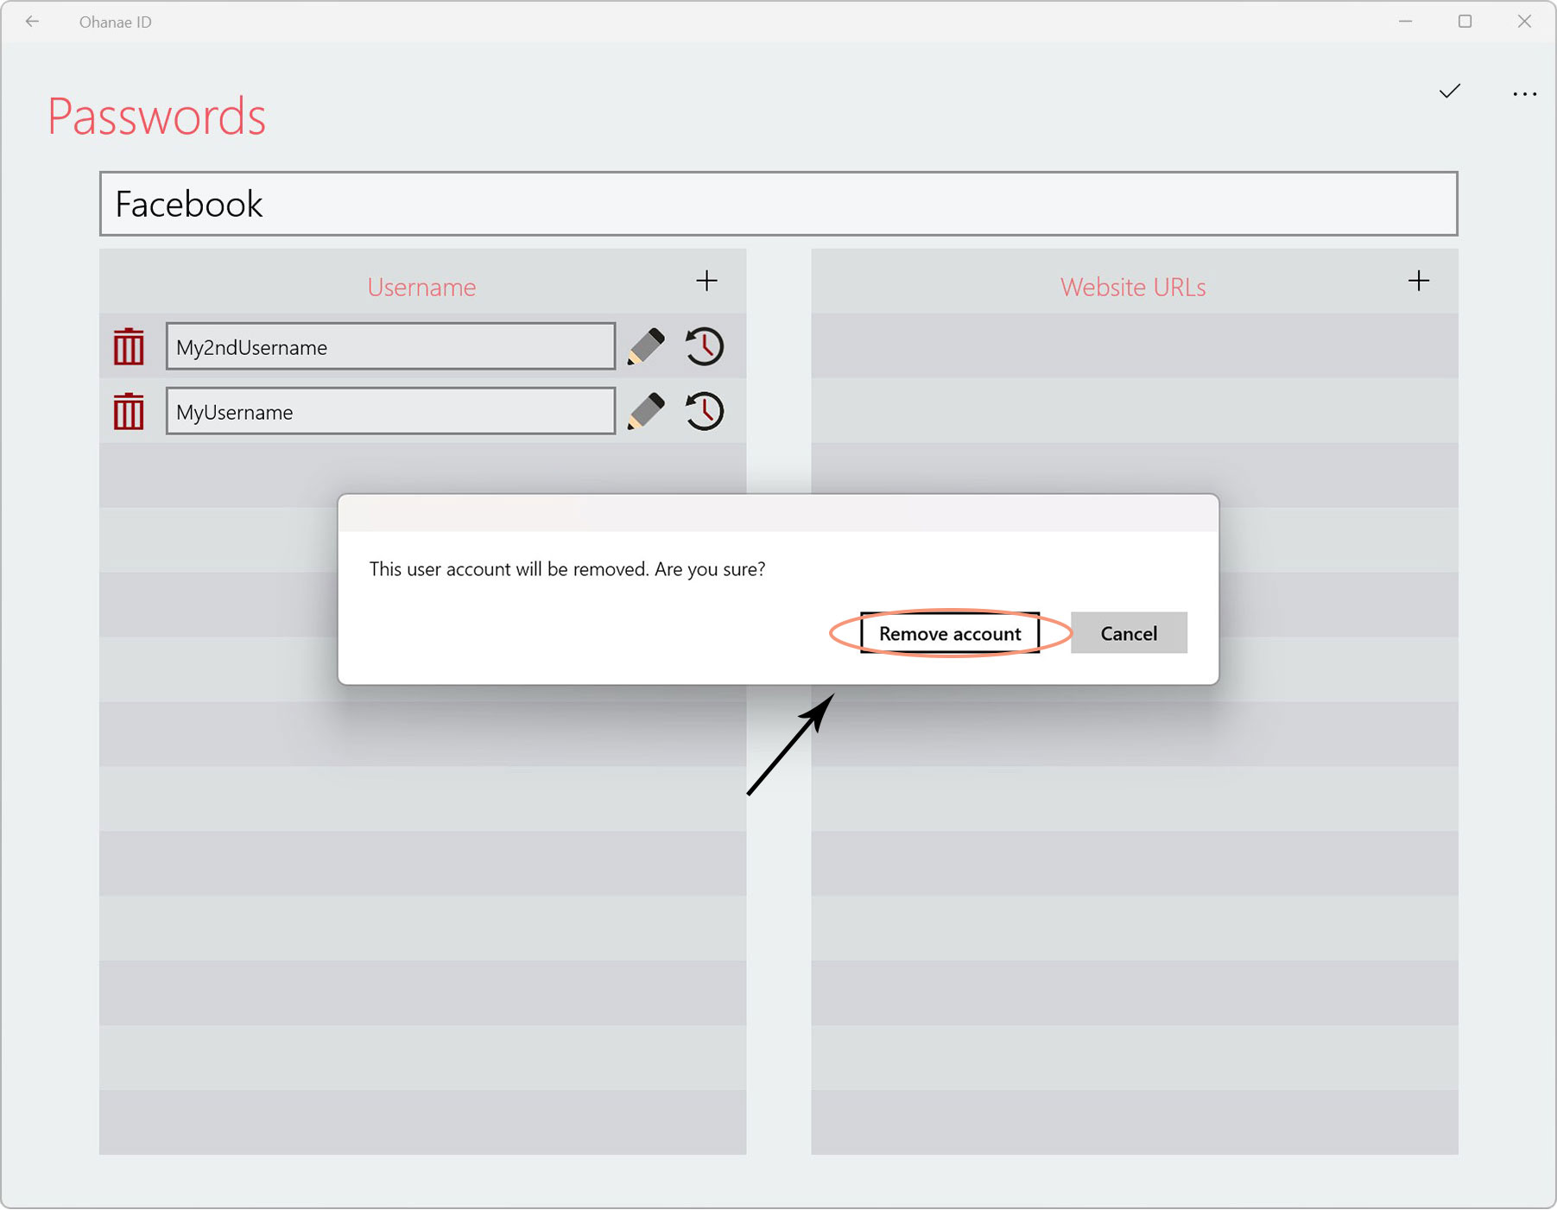Dismiss dialog with Cancel button

point(1129,633)
